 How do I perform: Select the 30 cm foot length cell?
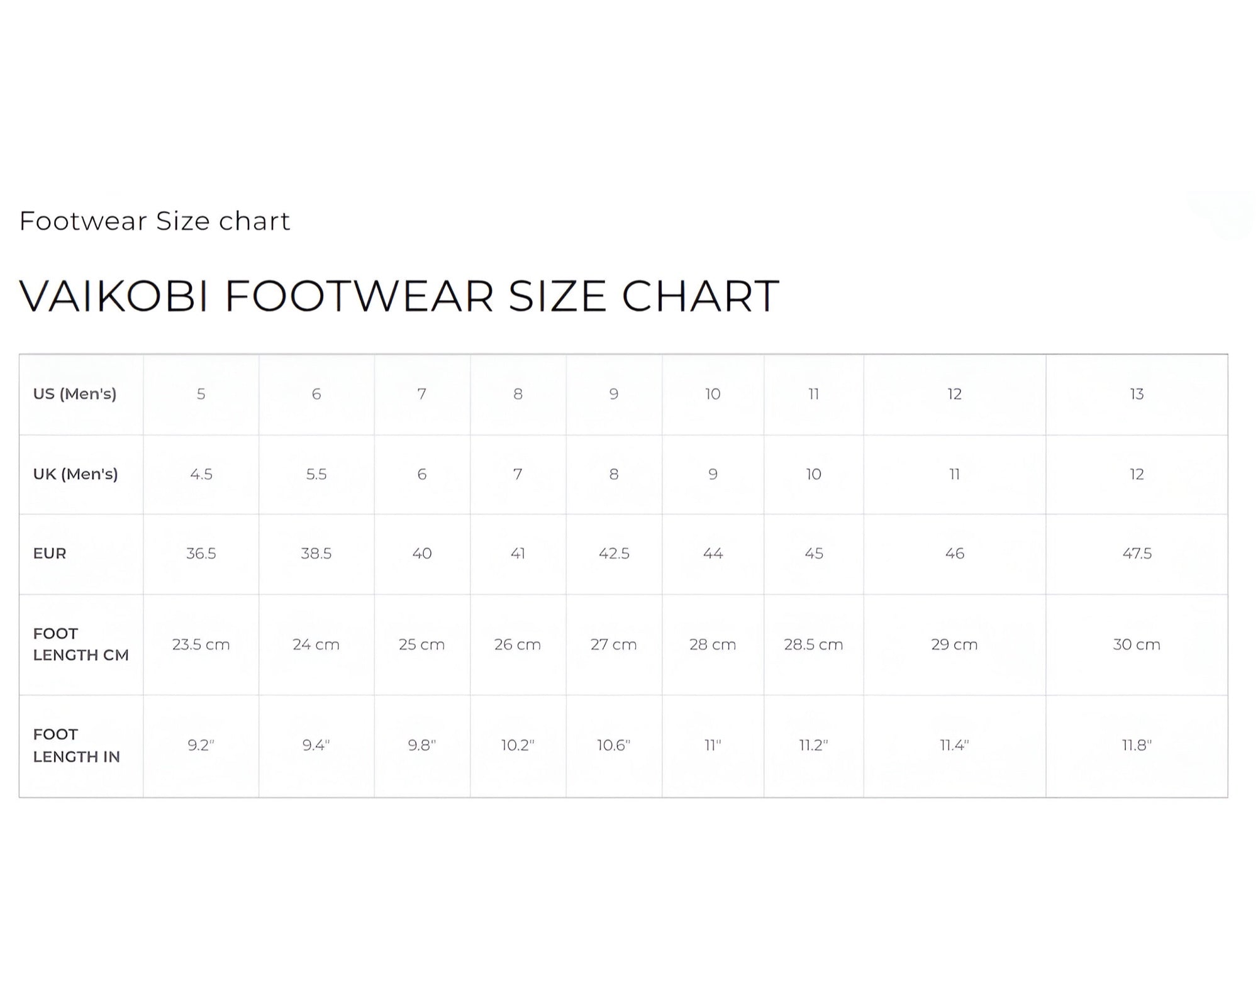[x=1136, y=644]
